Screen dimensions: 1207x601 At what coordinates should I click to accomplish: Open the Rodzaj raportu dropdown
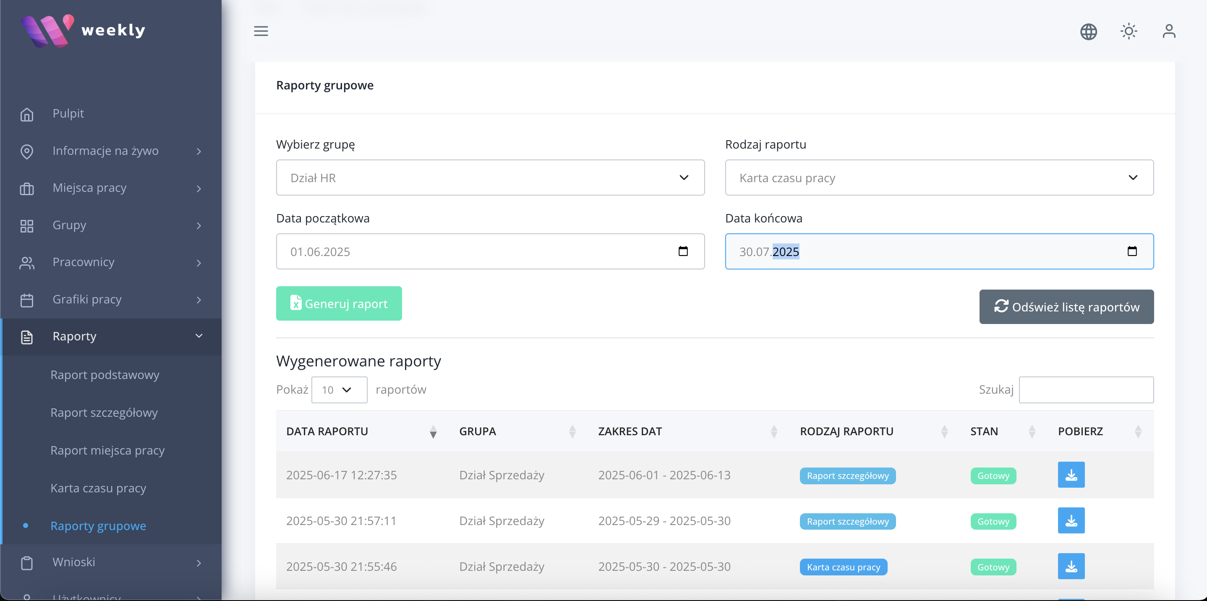(938, 178)
